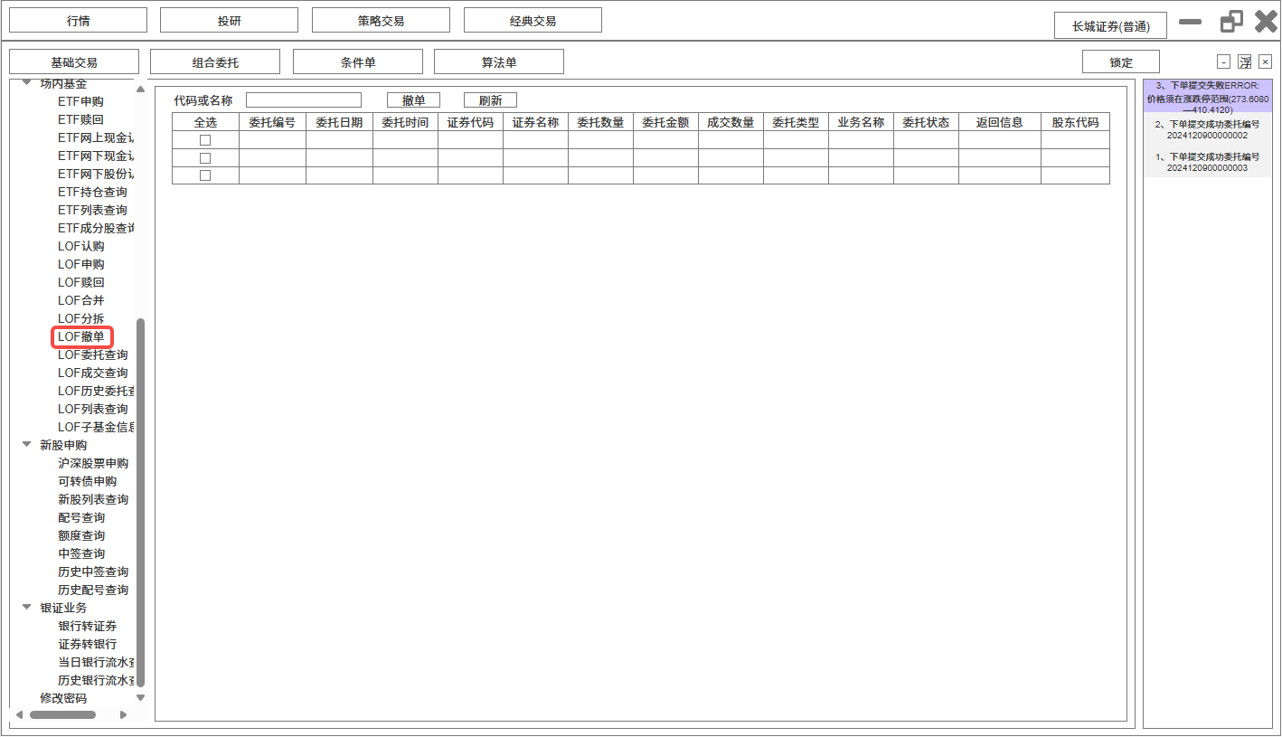This screenshot has height=737, width=1282.
Task: Minimize the trading window
Action: (1191, 22)
